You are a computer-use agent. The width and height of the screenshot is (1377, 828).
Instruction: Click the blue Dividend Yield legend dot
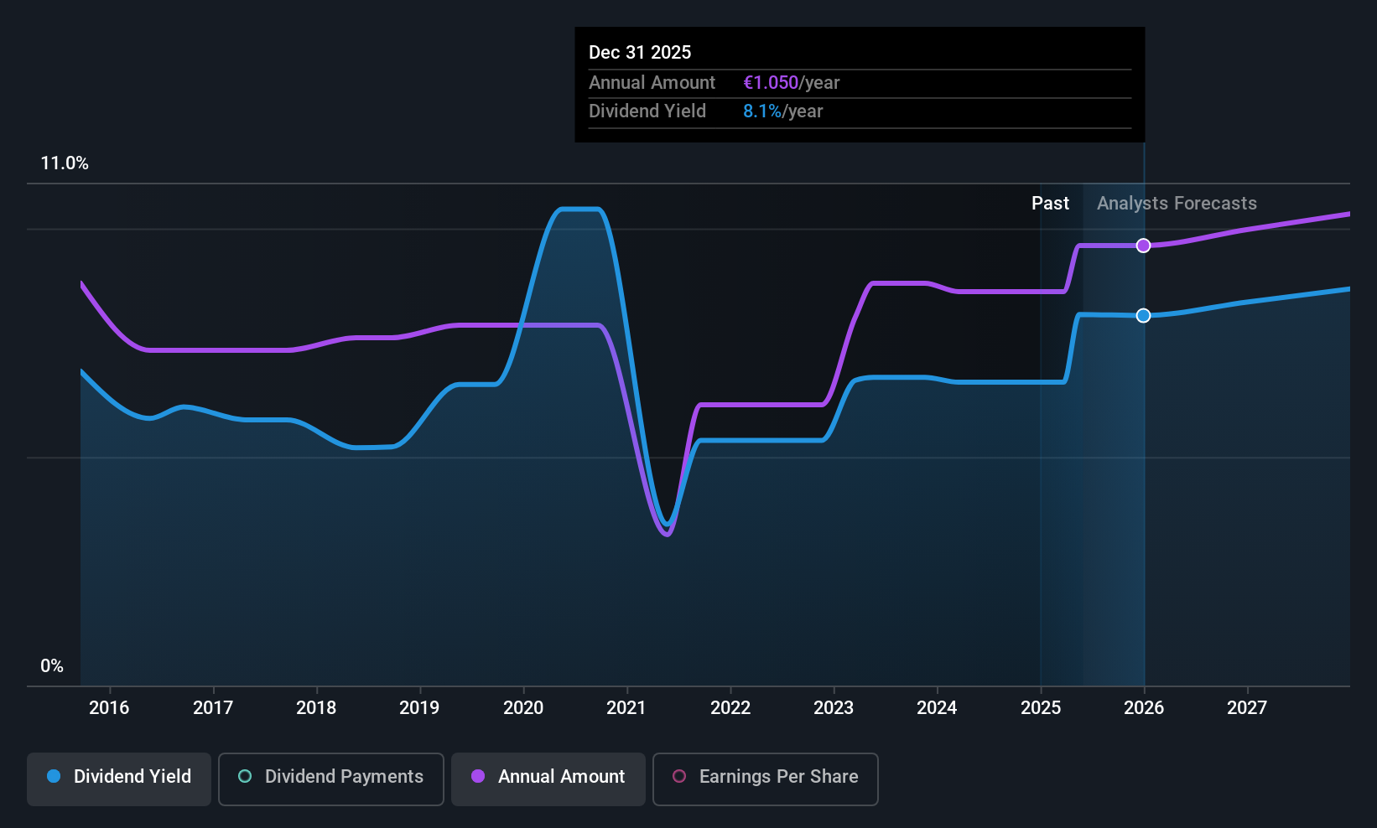click(x=54, y=776)
